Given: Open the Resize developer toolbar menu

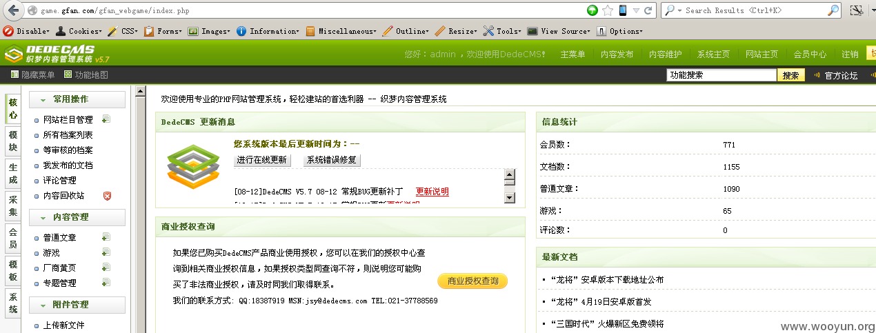Looking at the screenshot, I should [456, 31].
